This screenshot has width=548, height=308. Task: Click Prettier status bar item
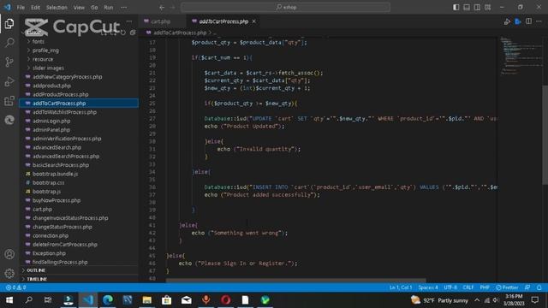click(507, 287)
